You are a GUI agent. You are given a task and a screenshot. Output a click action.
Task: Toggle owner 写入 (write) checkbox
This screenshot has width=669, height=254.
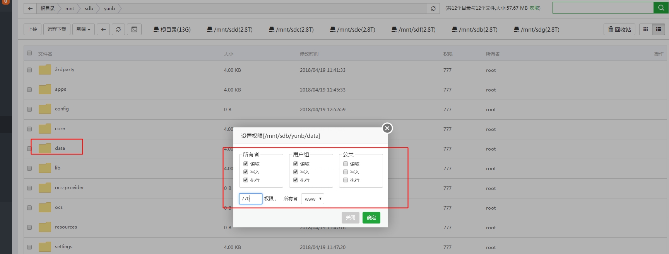tap(246, 172)
